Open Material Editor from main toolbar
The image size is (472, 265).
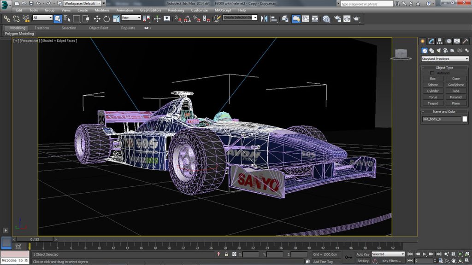click(x=326, y=19)
